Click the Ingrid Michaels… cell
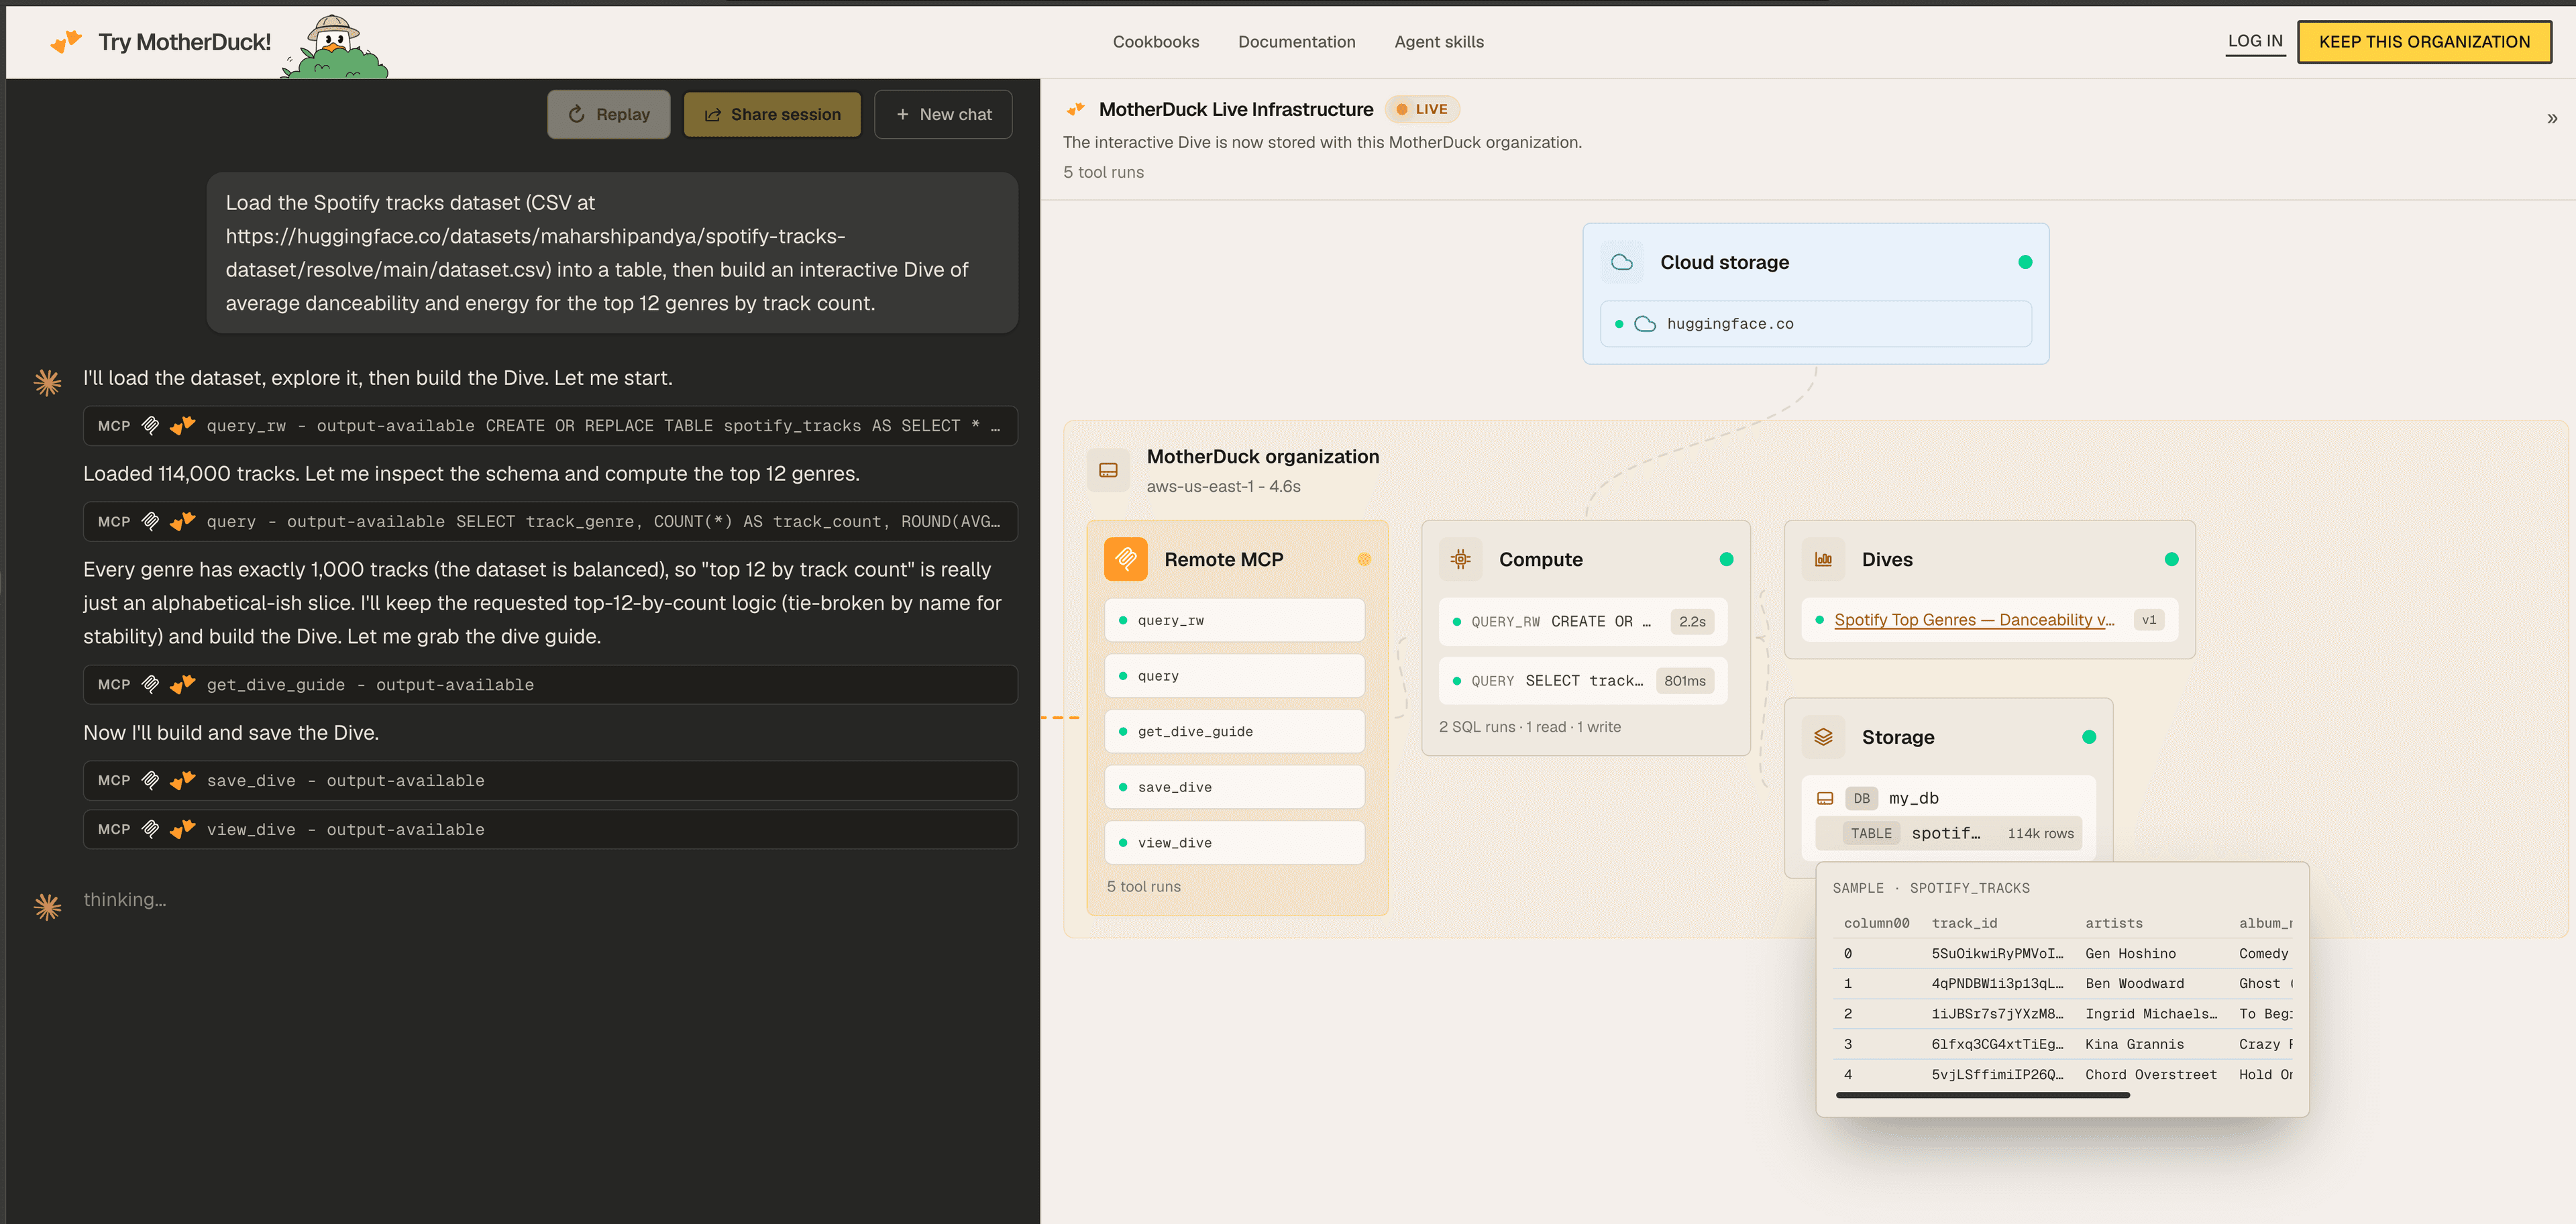 [2151, 1014]
